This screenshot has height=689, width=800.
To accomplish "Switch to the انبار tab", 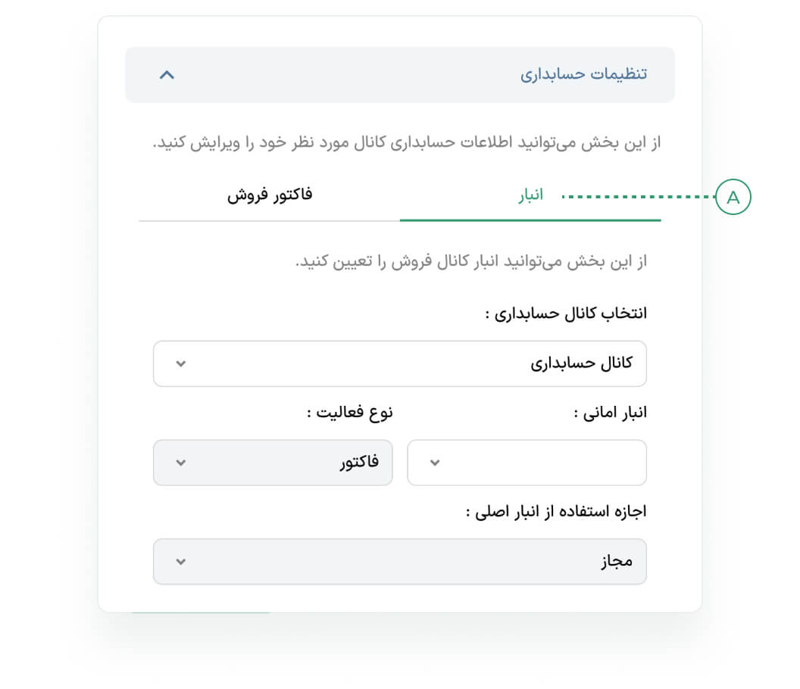I will (530, 196).
